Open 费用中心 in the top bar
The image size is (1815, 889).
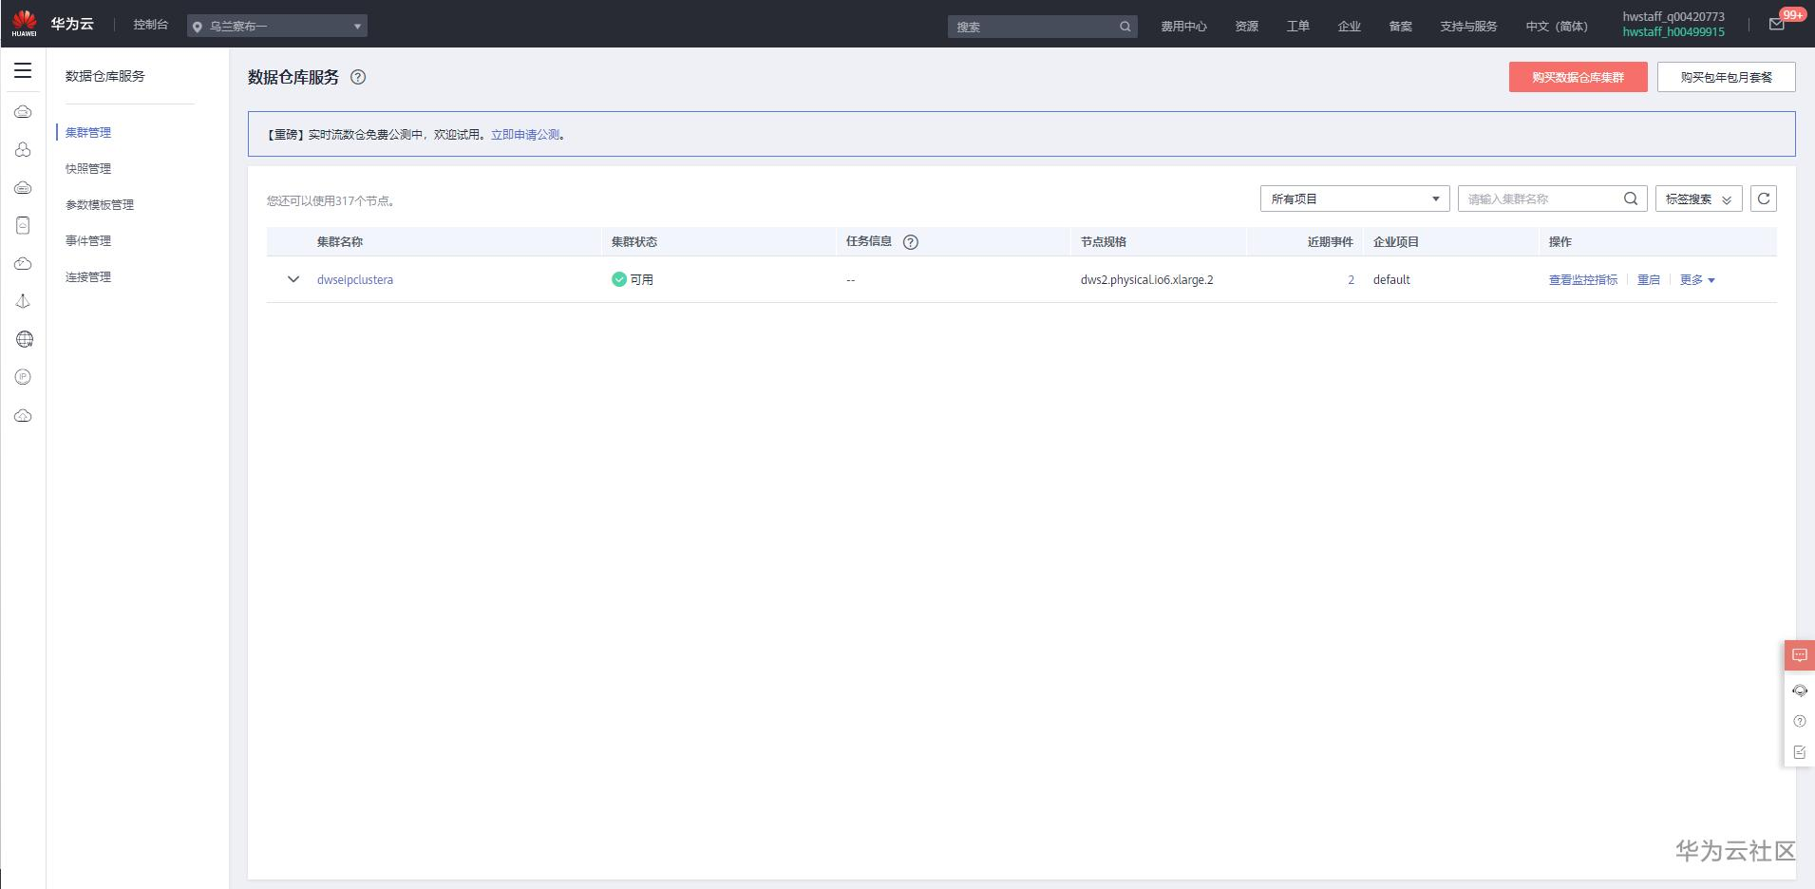[x=1183, y=27]
